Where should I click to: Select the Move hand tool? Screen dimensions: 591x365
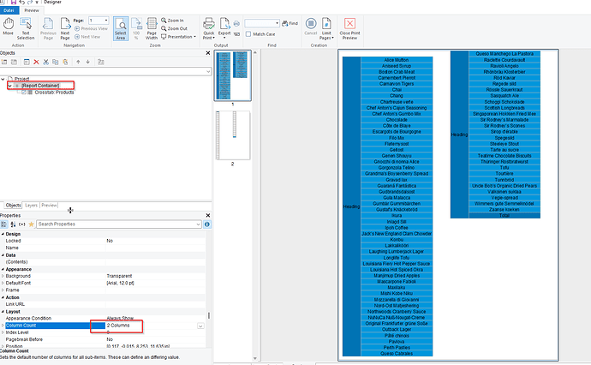(x=9, y=27)
